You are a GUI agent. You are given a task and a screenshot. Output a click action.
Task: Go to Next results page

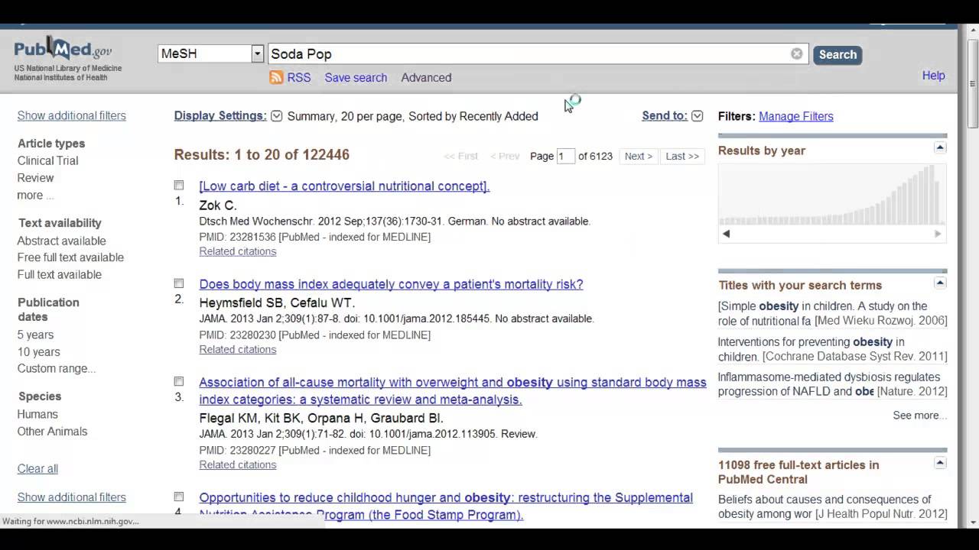pos(639,156)
